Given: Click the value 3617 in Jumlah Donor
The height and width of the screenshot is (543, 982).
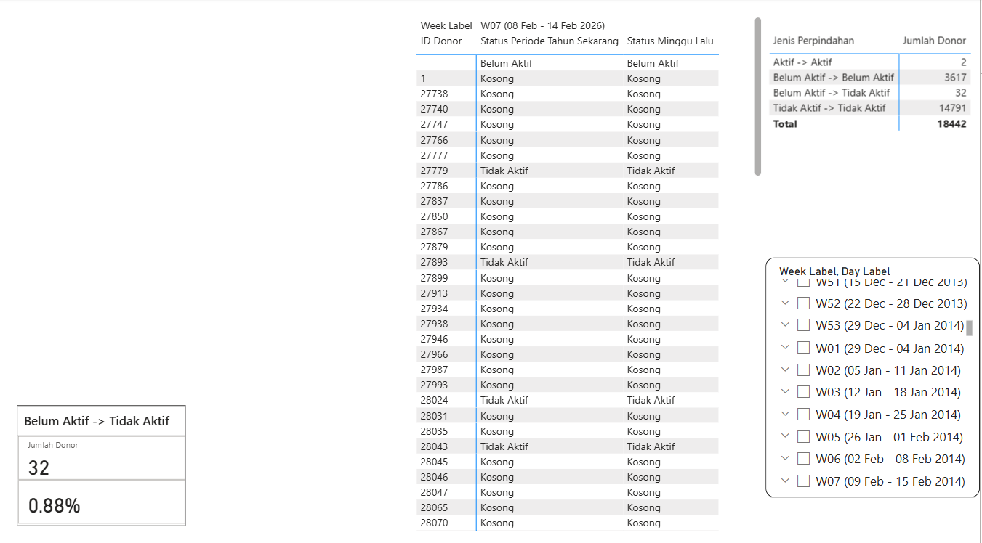Looking at the screenshot, I should click(955, 78).
